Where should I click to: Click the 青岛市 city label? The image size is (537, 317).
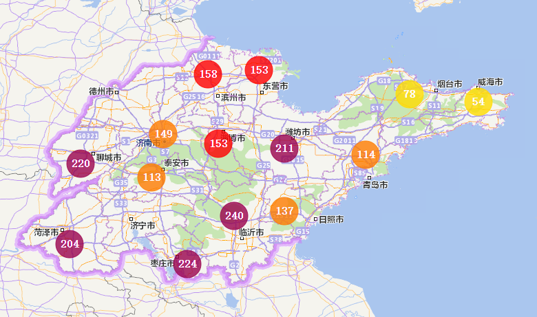coord(375,185)
